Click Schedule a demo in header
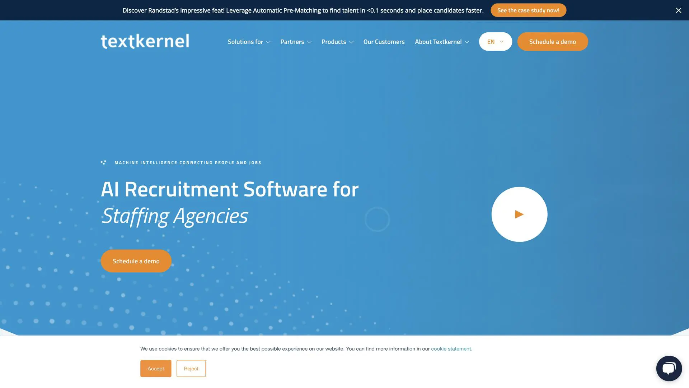 point(552,42)
